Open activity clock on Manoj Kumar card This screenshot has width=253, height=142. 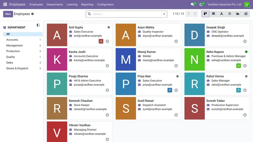point(176,66)
